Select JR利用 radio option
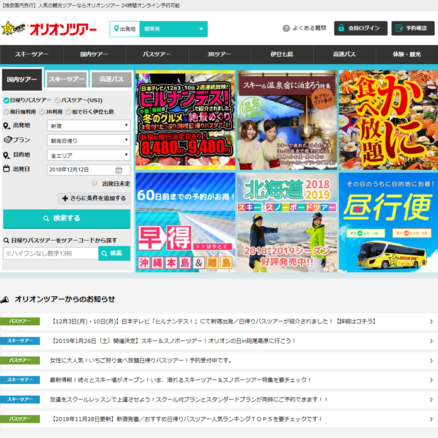438x438 pixels. pos(42,112)
